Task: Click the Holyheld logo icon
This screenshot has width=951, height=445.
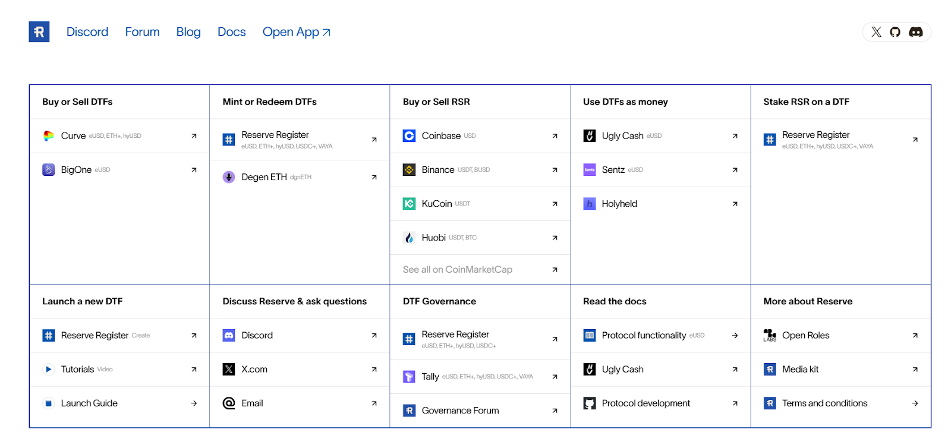Action: 590,204
